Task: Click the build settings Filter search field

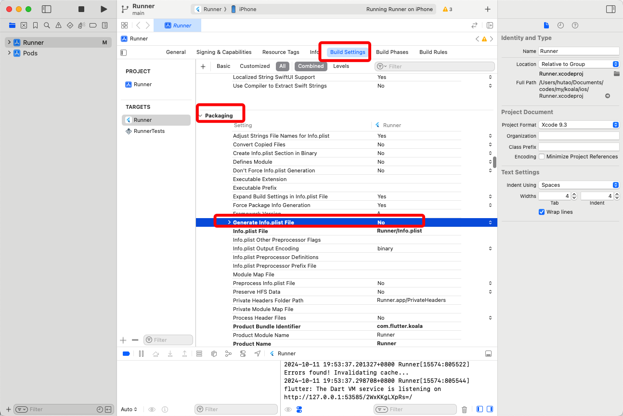Action: (x=435, y=66)
